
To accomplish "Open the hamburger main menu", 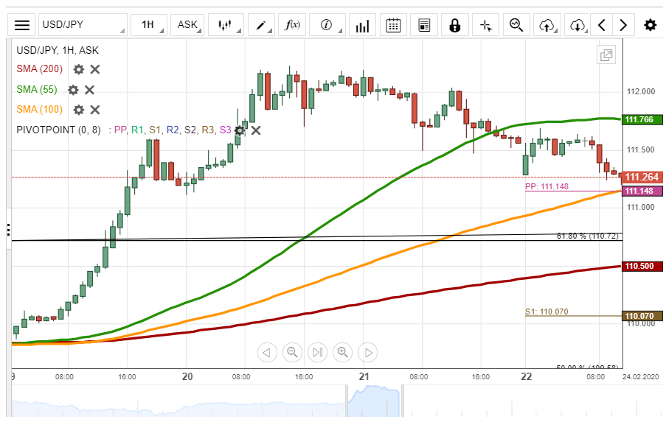I will (22, 25).
